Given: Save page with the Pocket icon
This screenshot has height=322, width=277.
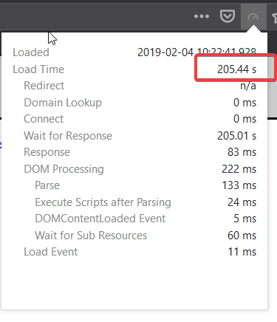Looking at the screenshot, I should [x=227, y=16].
